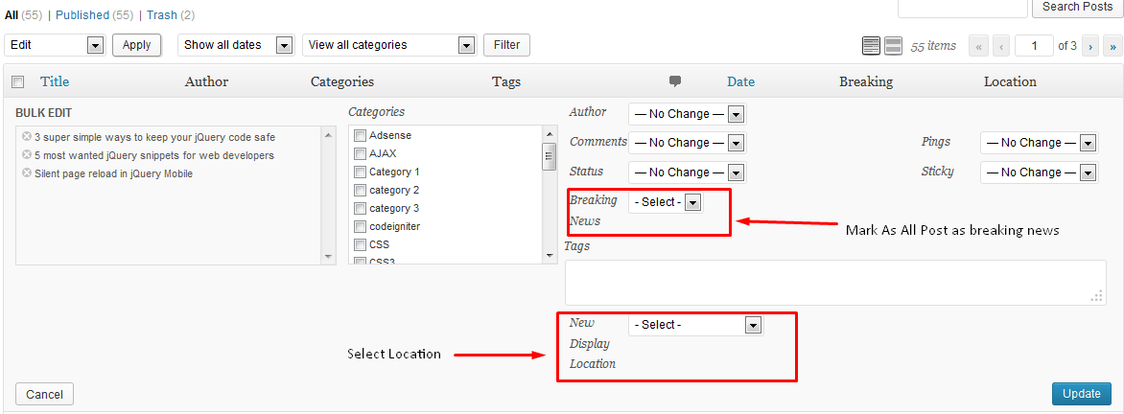Open the 'View all categories' filter dropdown

point(389,45)
